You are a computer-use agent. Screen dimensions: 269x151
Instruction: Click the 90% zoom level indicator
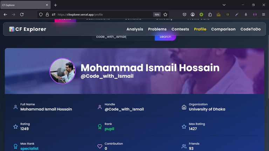[x=157, y=15]
